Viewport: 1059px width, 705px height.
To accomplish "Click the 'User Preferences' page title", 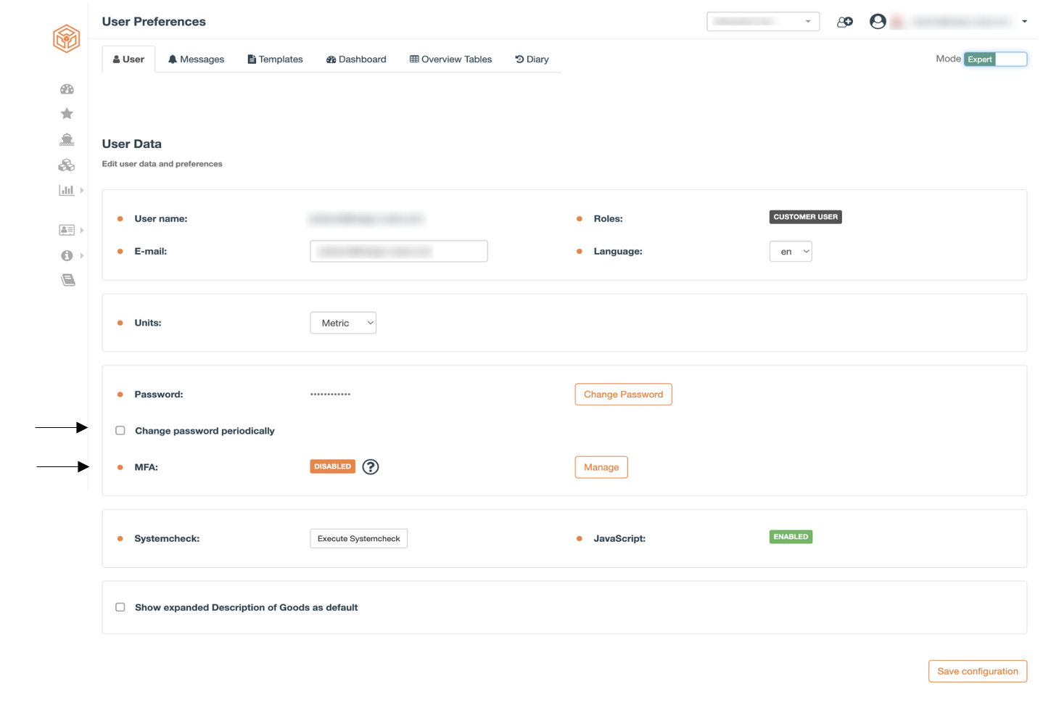I will (154, 22).
